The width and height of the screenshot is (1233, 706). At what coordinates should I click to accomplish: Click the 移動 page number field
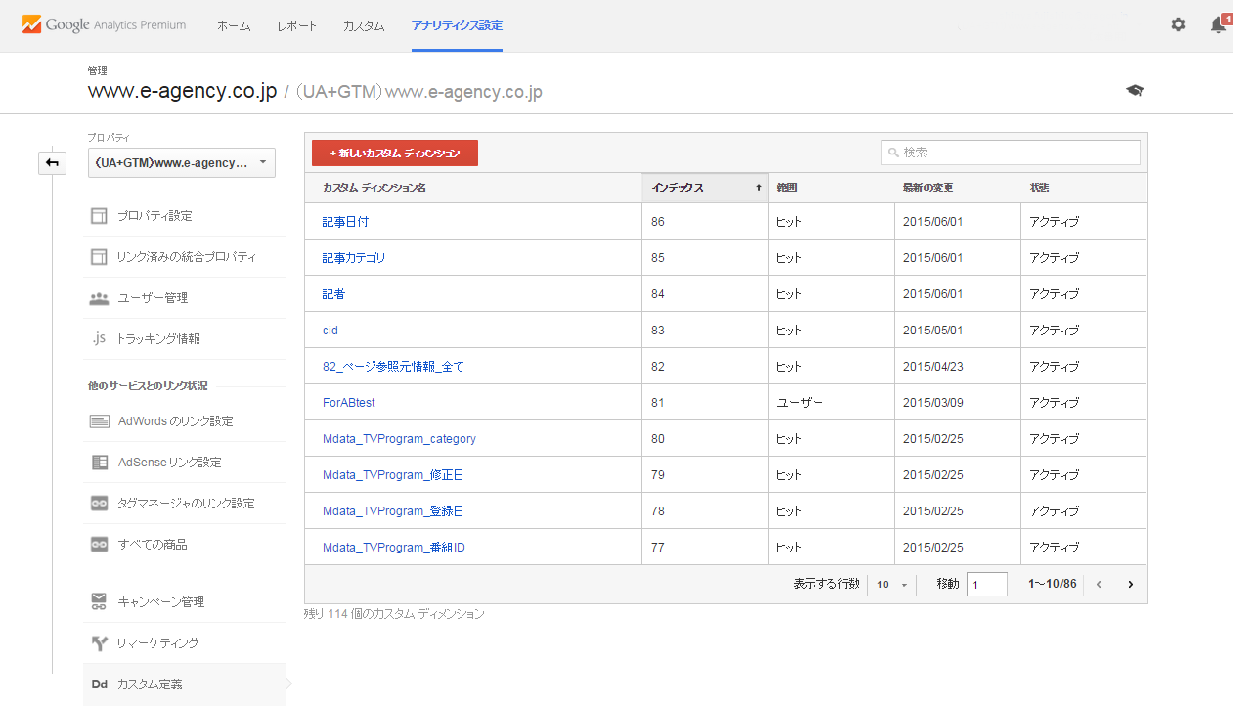tap(988, 585)
